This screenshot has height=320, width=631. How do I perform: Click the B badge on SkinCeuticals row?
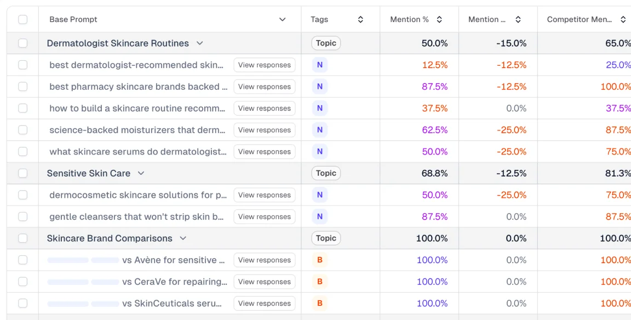coord(320,304)
